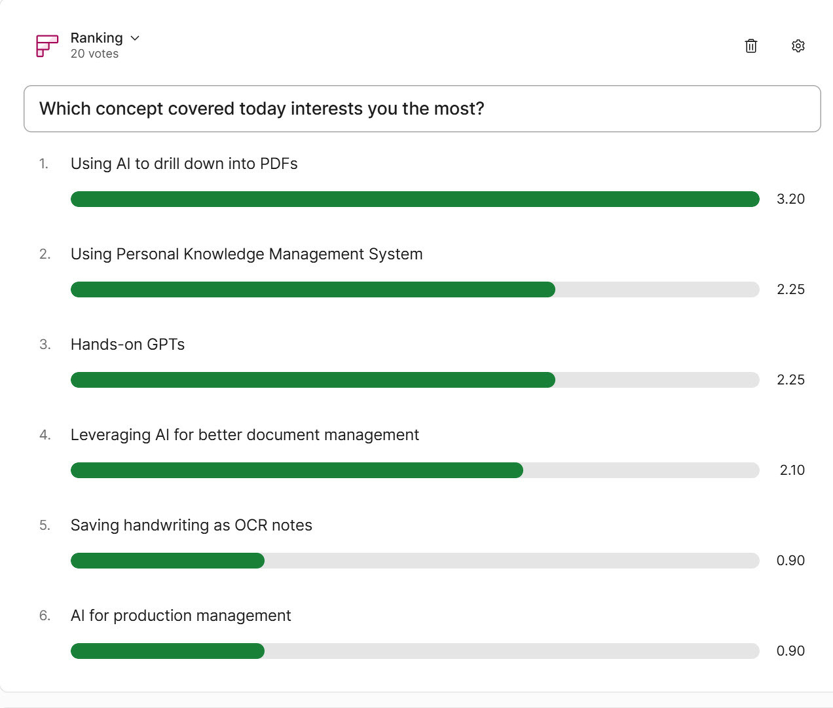833x708 pixels.
Task: Select option 'Using AI to drill down into PDFs'
Action: [184, 164]
